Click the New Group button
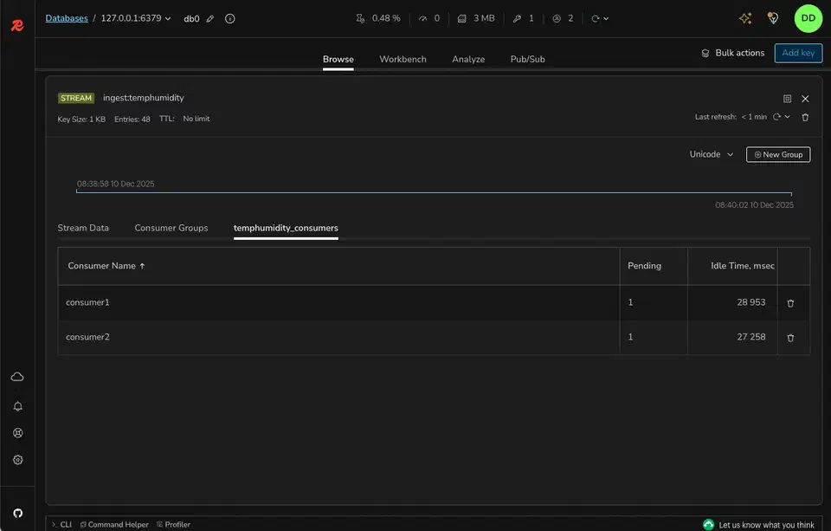The height and width of the screenshot is (531, 831). 777,153
